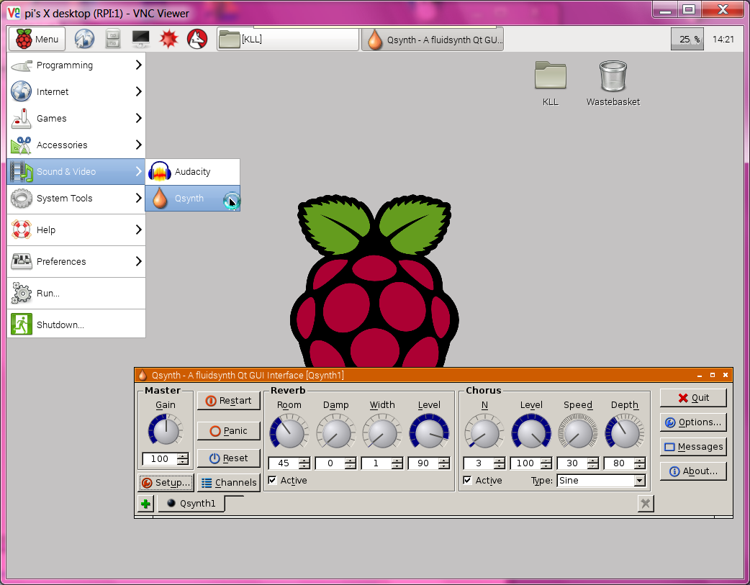Toggle the Chorus Active checkbox

click(x=468, y=480)
